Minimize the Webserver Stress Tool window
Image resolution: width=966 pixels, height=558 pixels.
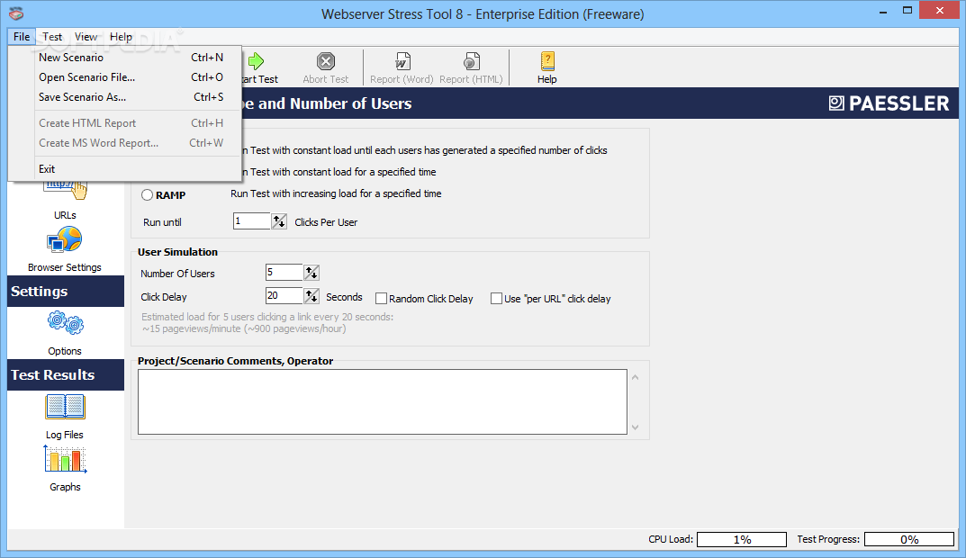coord(883,11)
